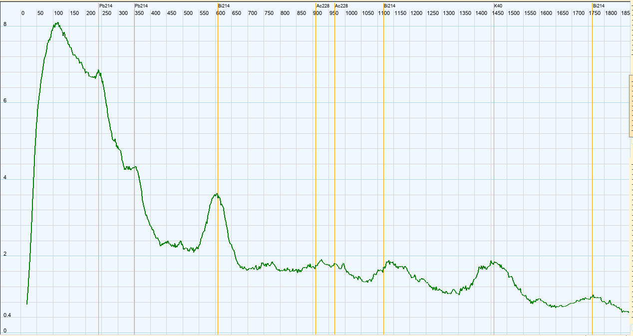
Task: Click the Bi214 marker label near 1100
Action: pos(390,5)
